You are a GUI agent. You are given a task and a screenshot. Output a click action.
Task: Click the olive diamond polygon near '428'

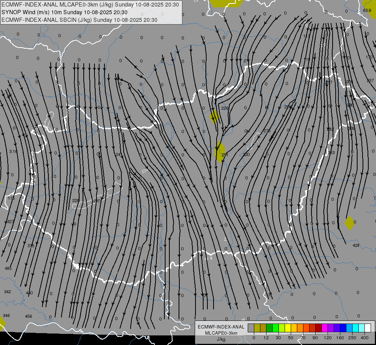(349, 223)
